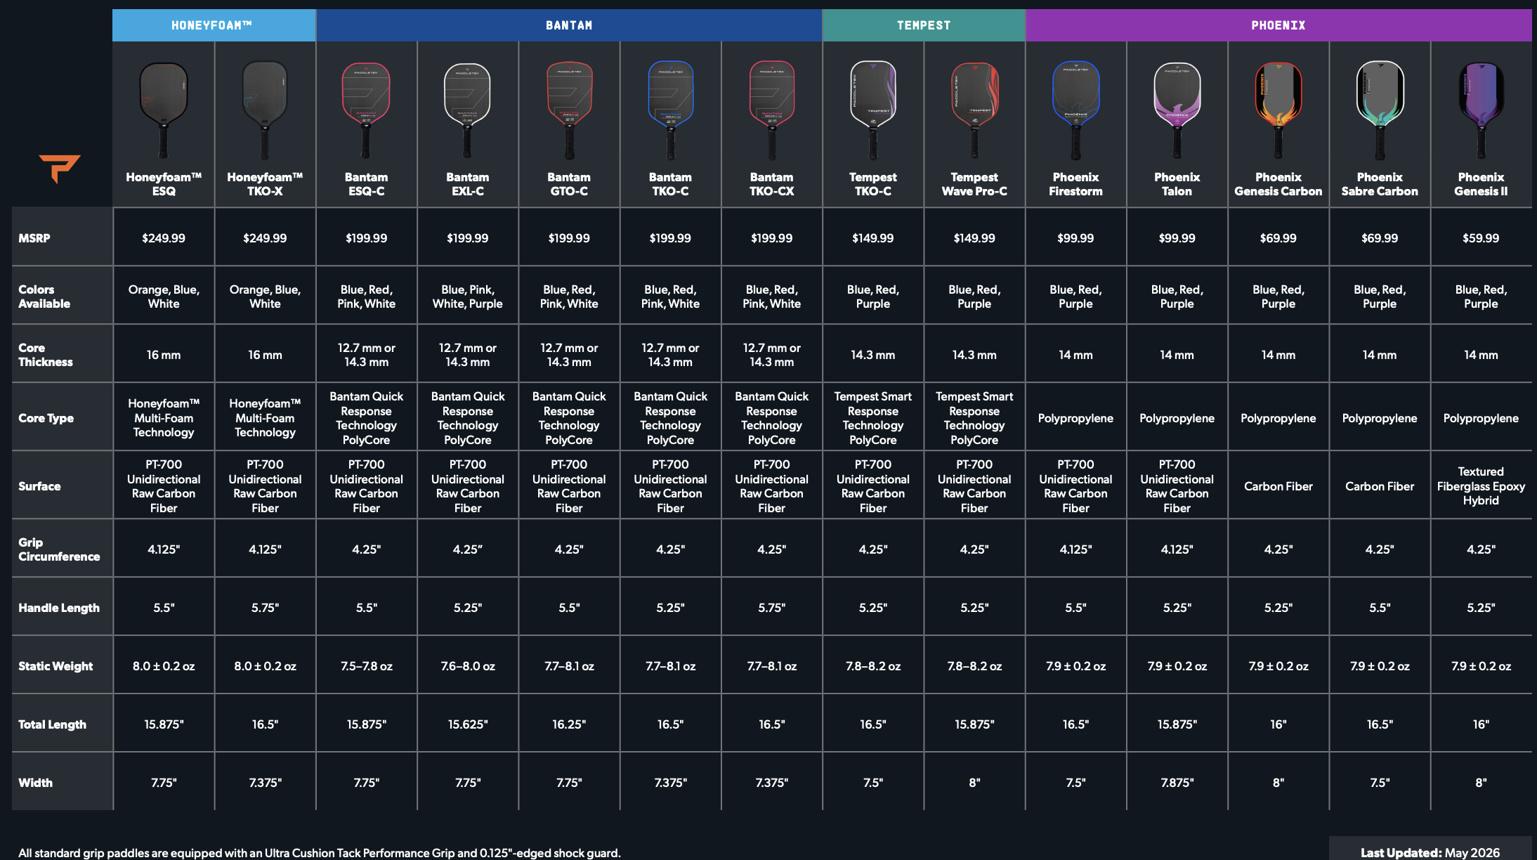1537x860 pixels.
Task: Click the Tempest Wave Pro-C paddle image
Action: point(974,110)
